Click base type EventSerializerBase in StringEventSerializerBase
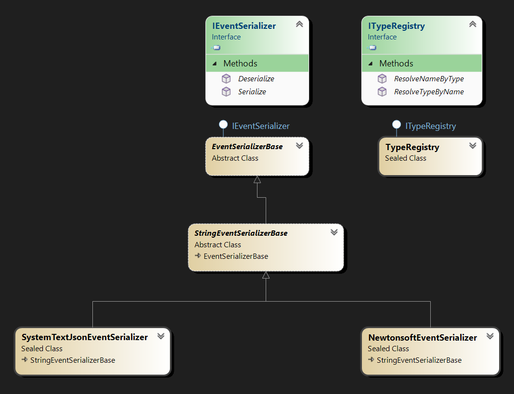This screenshot has height=394, width=514. 236,256
